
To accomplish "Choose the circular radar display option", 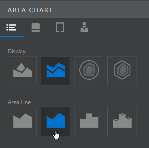I will click(89, 71).
